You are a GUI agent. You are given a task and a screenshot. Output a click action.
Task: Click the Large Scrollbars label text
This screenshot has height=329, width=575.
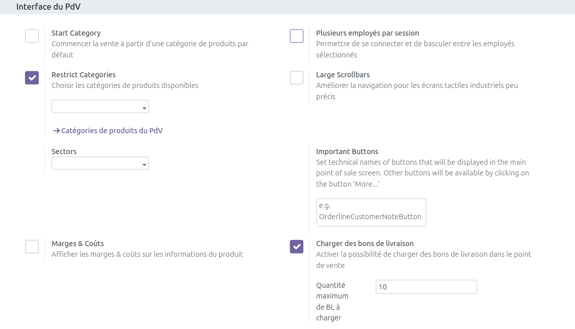coord(343,75)
